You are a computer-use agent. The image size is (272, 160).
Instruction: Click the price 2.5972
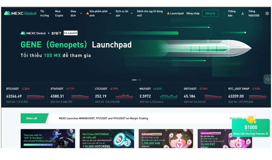145,96
